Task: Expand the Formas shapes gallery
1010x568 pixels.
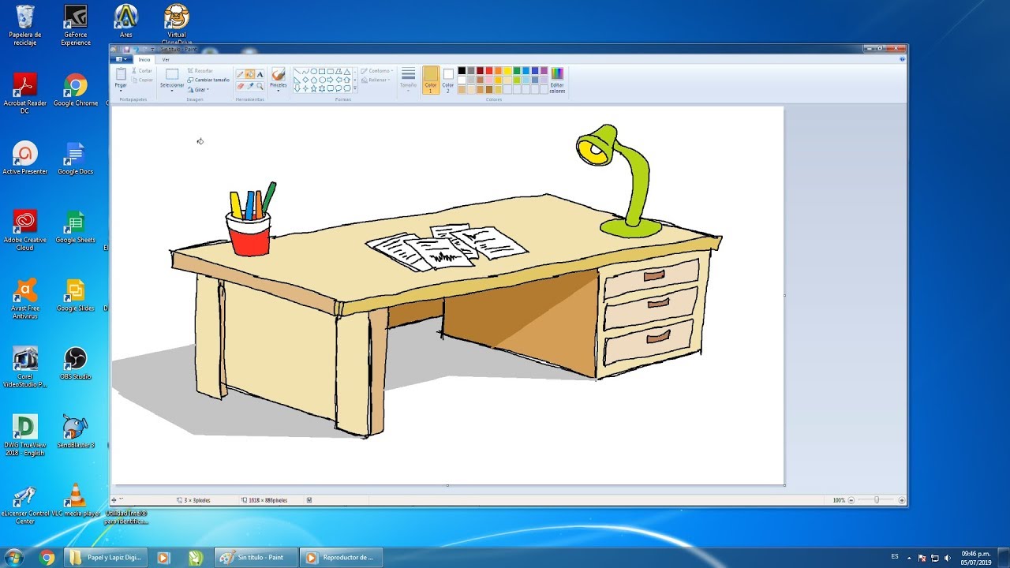Action: (355, 88)
